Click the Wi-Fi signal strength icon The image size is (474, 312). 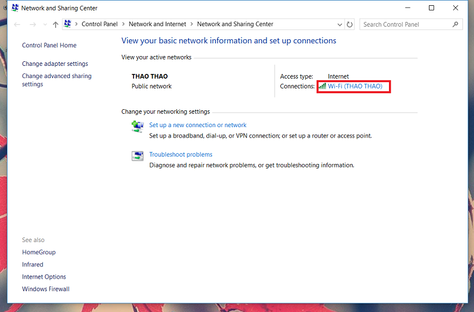(323, 87)
